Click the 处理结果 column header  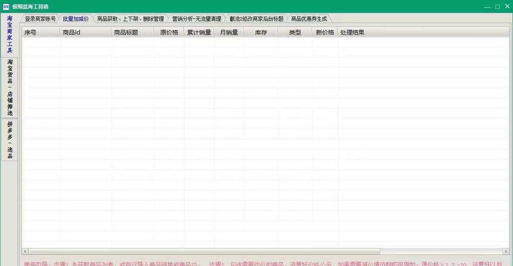click(x=423, y=32)
